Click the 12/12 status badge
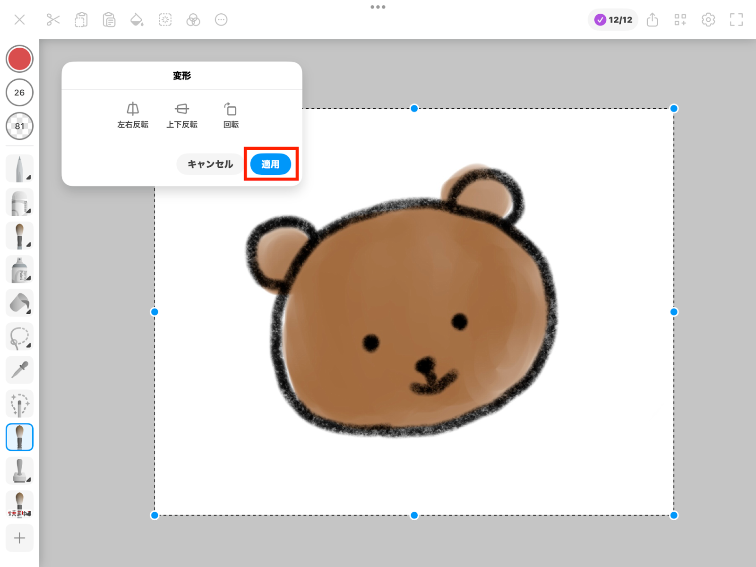This screenshot has height=567, width=756. point(613,20)
